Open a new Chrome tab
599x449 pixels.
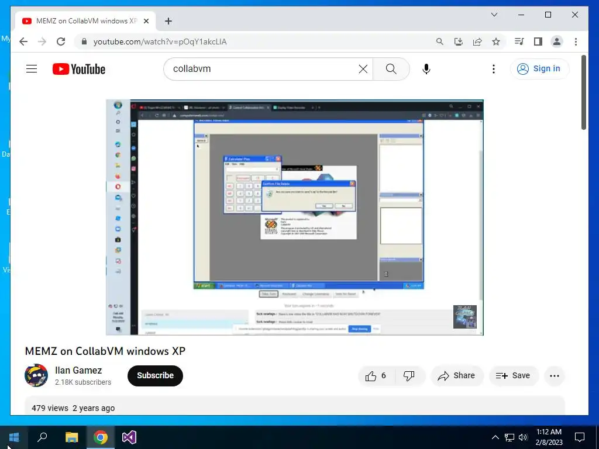168,21
